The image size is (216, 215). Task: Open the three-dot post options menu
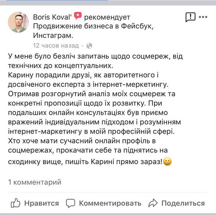click(203, 17)
